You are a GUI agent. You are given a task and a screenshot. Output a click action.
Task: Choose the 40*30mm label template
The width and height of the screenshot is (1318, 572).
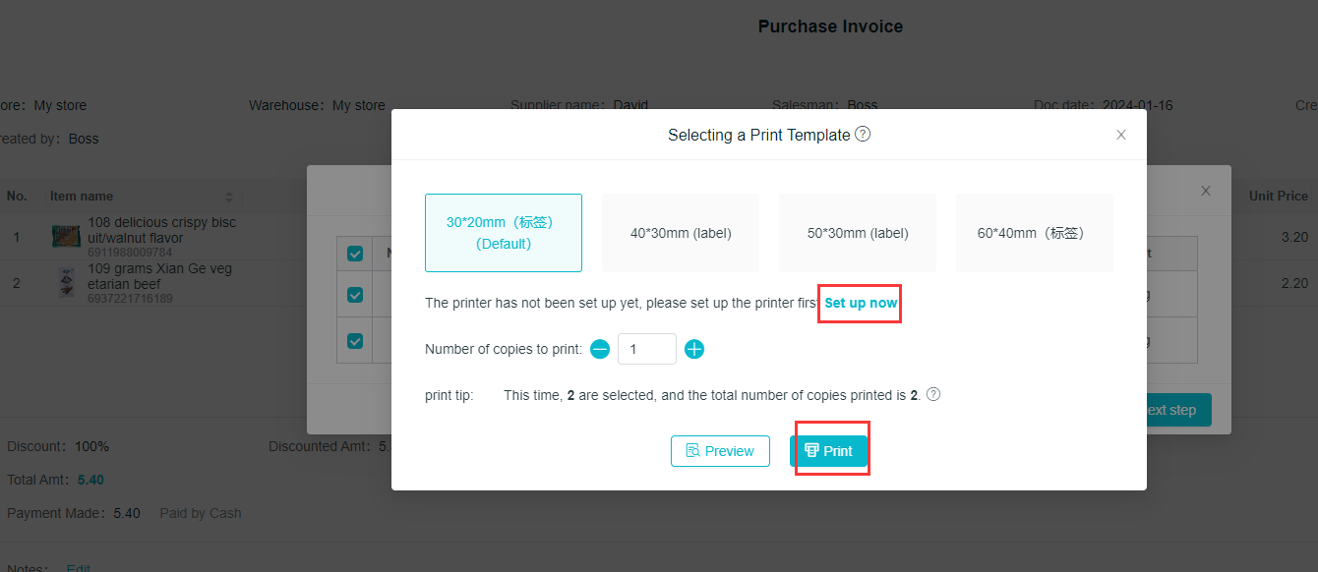pos(681,233)
